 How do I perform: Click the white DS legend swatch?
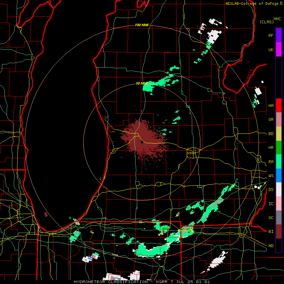coord(279,189)
